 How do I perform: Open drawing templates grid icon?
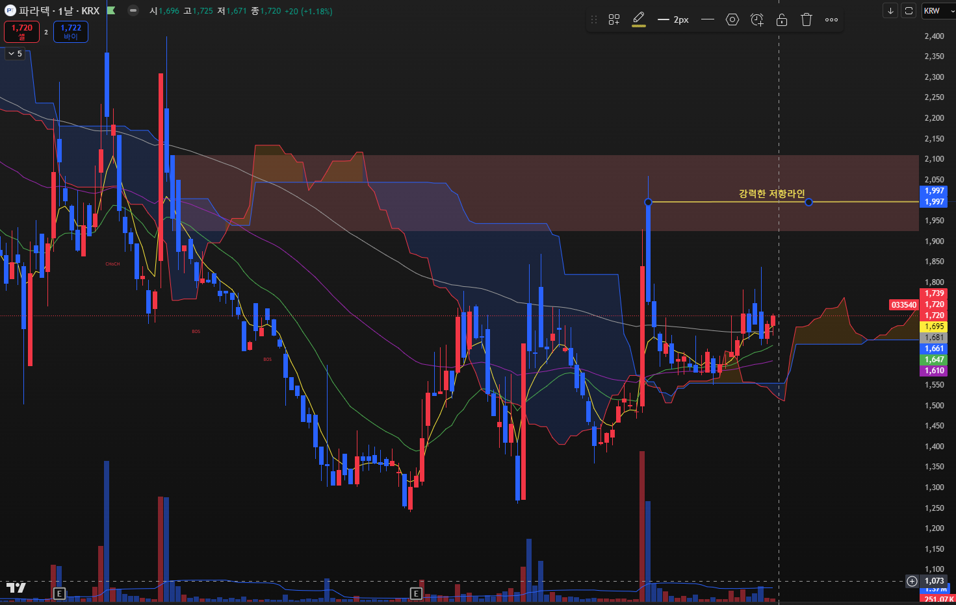coord(614,19)
